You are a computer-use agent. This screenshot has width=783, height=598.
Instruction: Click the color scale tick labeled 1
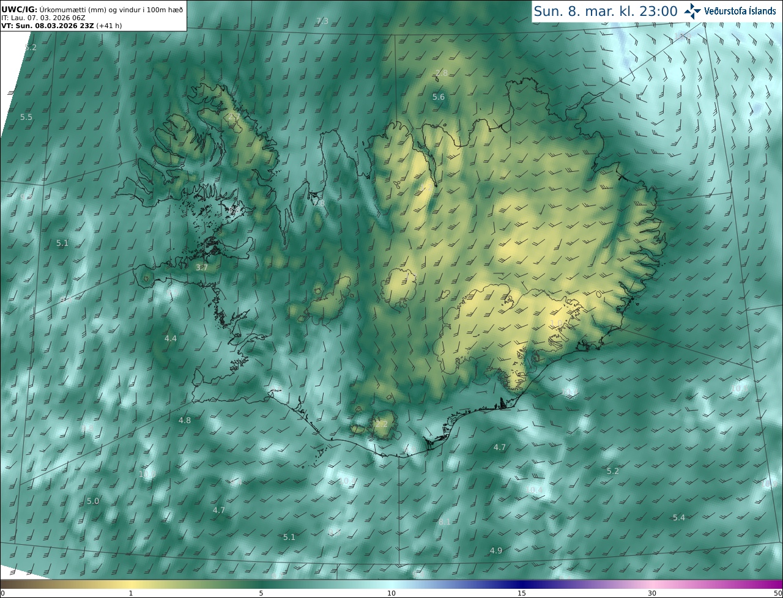(x=131, y=593)
